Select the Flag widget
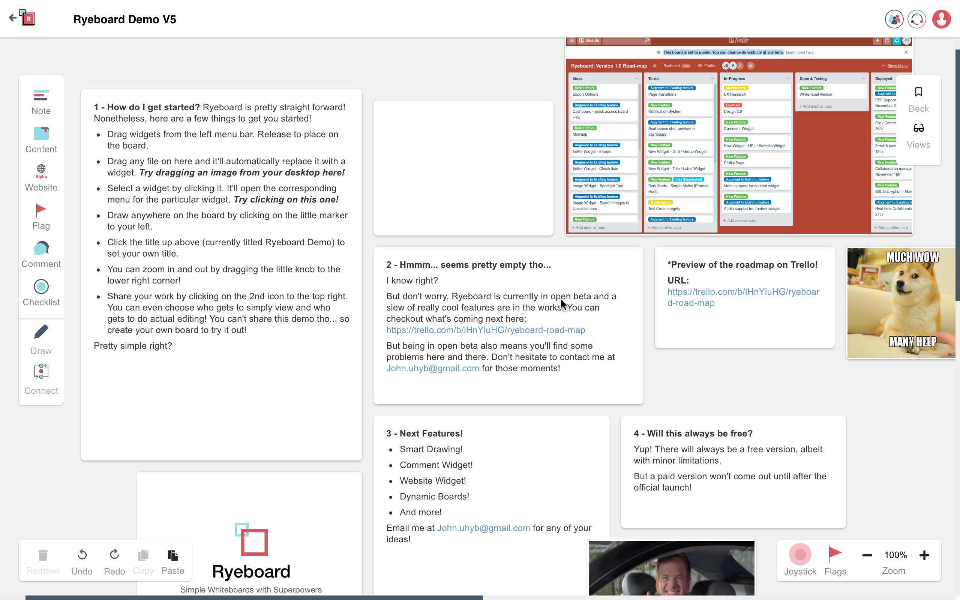 pos(41,217)
